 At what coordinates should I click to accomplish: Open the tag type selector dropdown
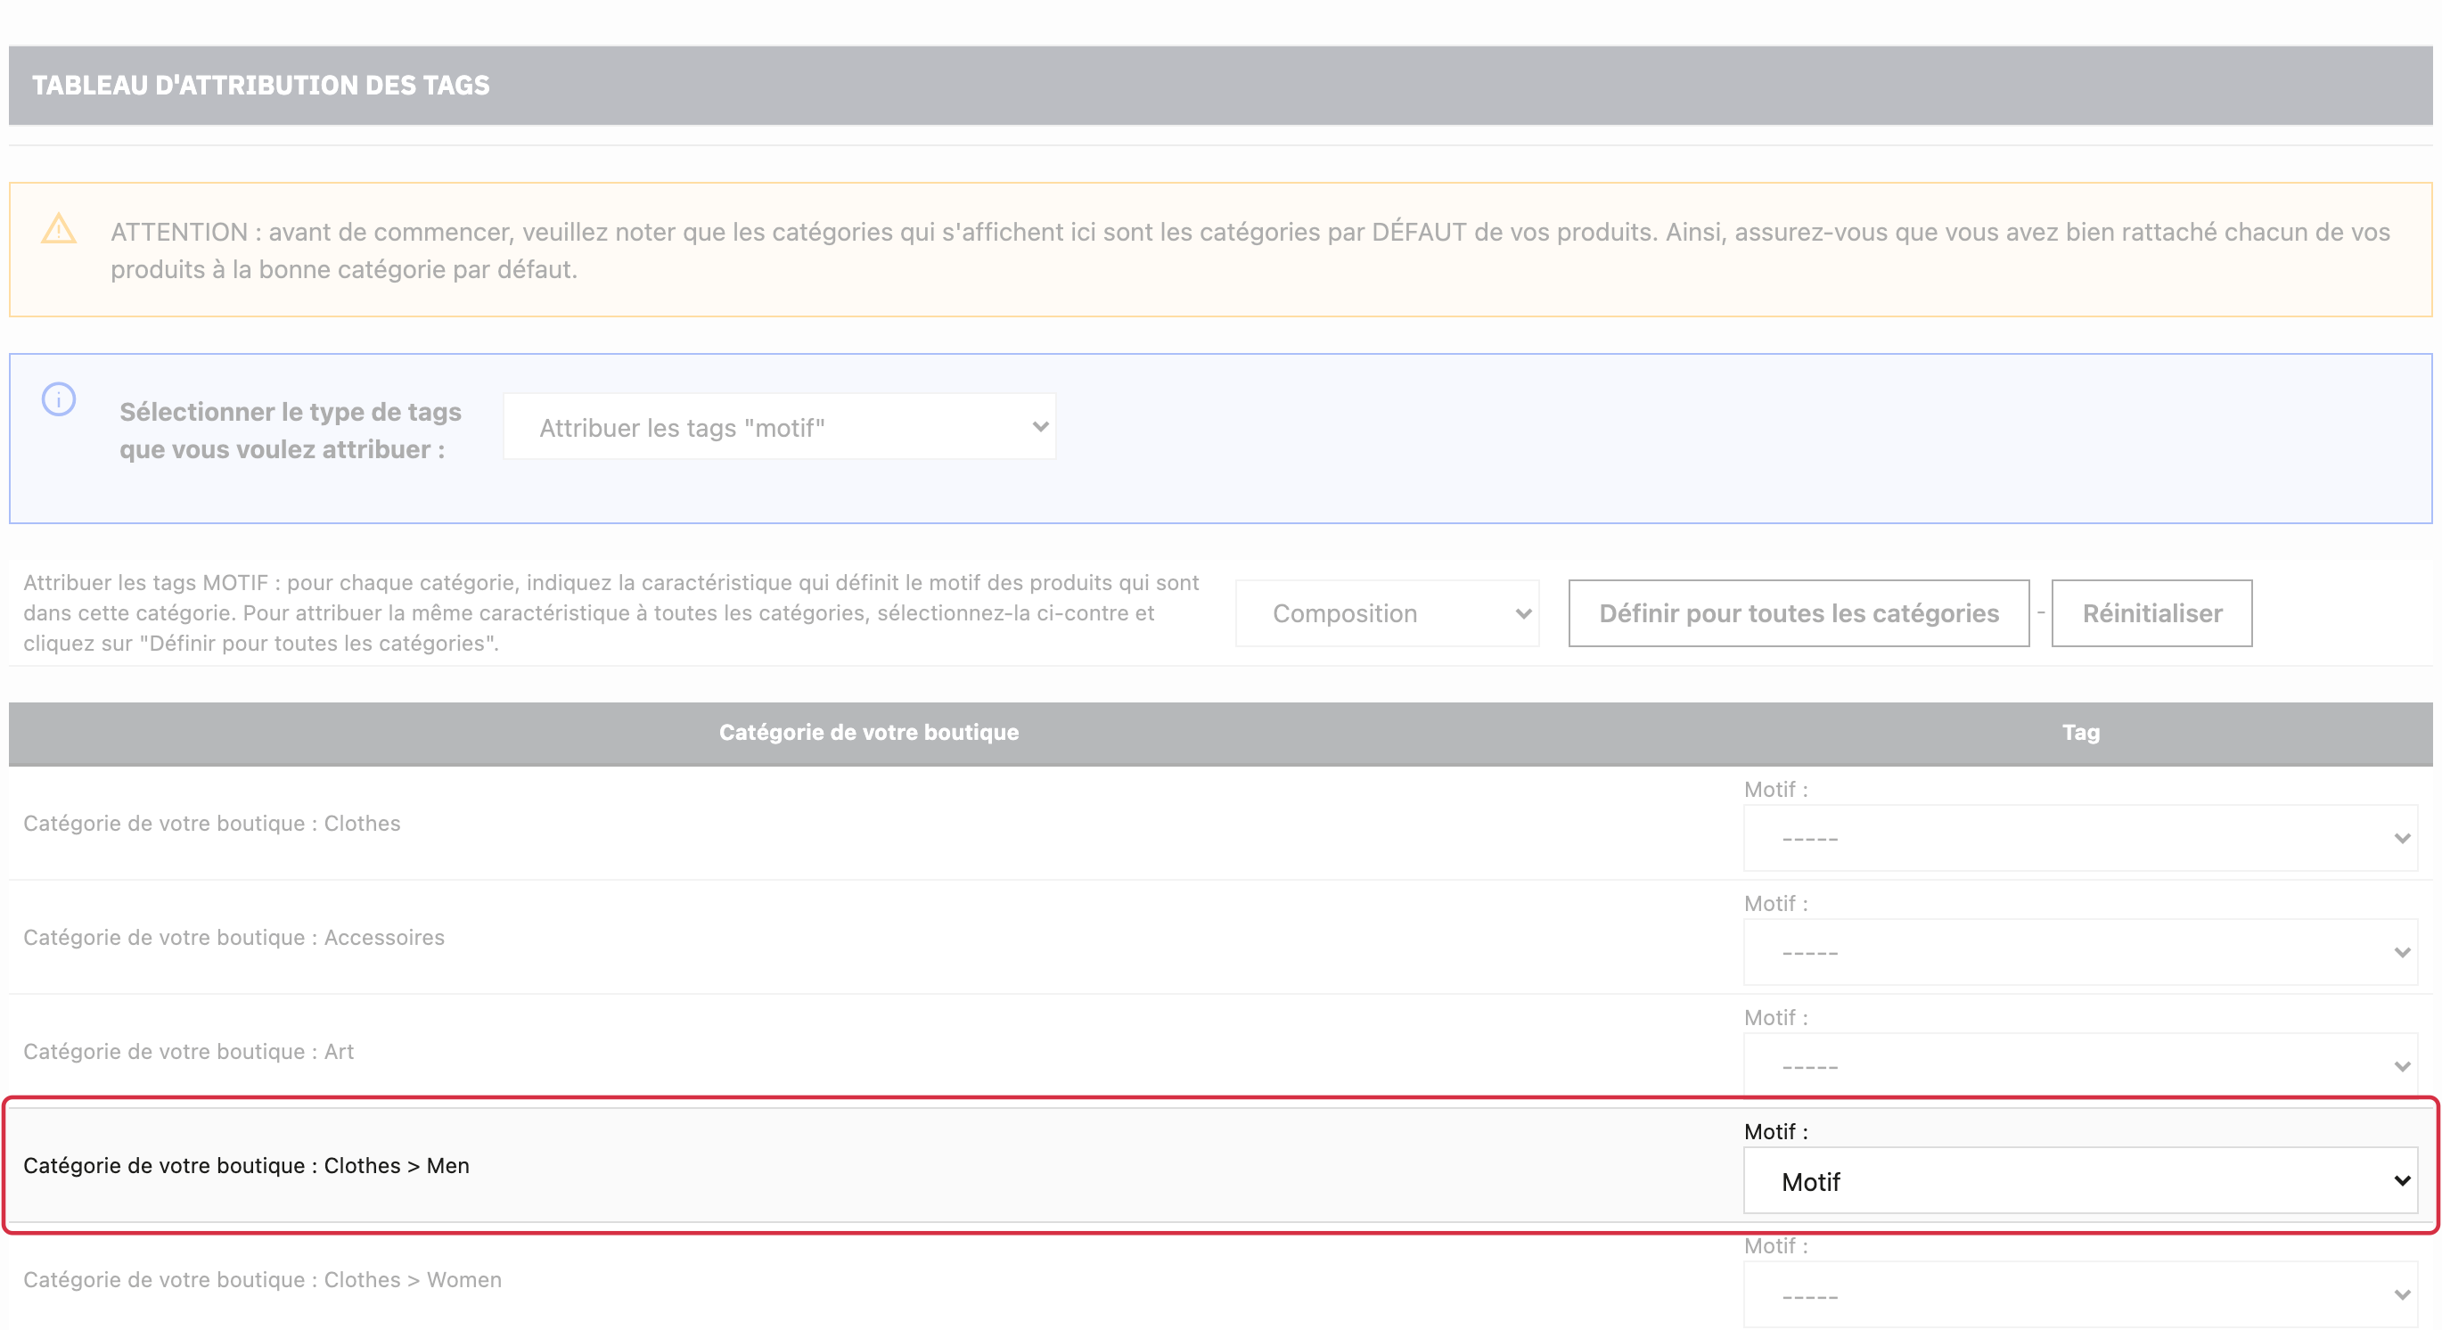pos(779,428)
